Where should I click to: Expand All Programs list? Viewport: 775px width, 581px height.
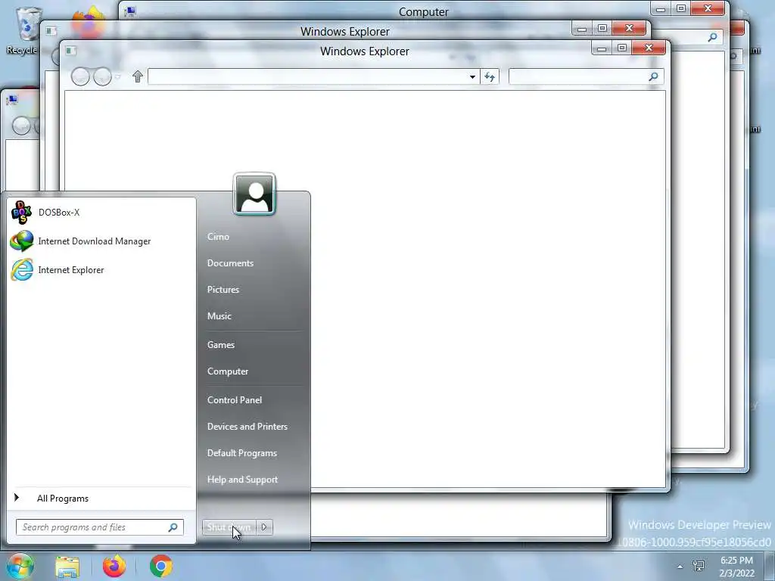pos(62,499)
